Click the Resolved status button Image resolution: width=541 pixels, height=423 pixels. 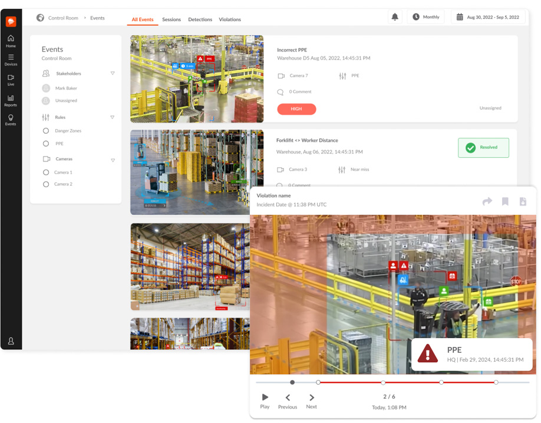(483, 147)
